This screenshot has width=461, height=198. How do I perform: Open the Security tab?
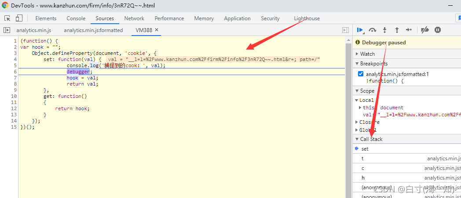270,18
